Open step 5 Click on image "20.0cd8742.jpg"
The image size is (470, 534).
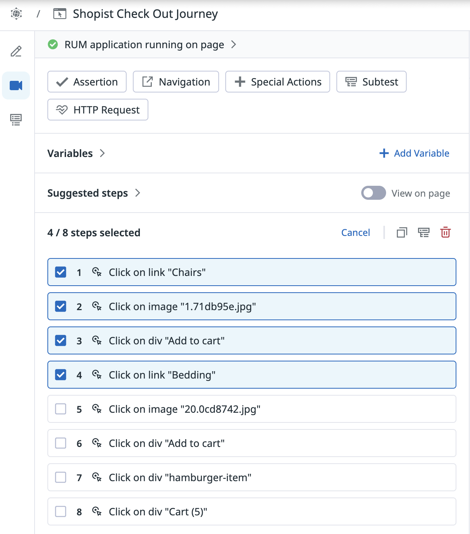252,409
